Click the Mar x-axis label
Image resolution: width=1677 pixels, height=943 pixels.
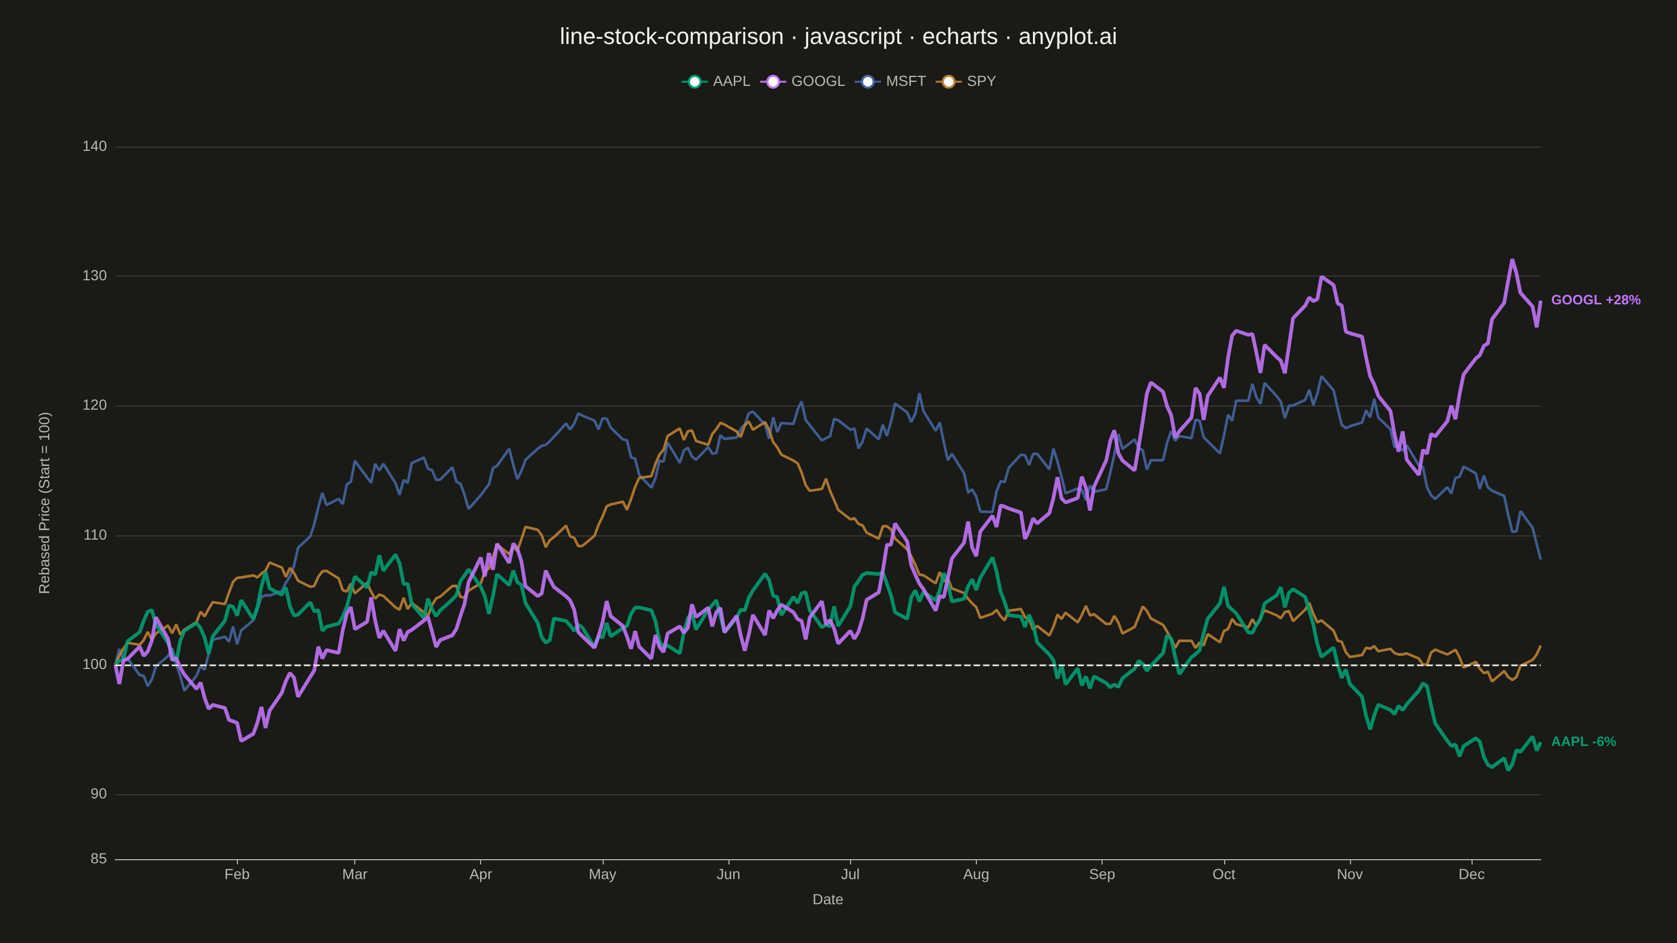pos(355,875)
